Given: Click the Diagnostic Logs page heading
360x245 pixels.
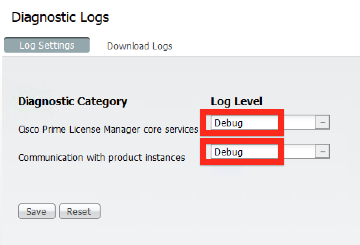Looking at the screenshot, I should [x=60, y=17].
